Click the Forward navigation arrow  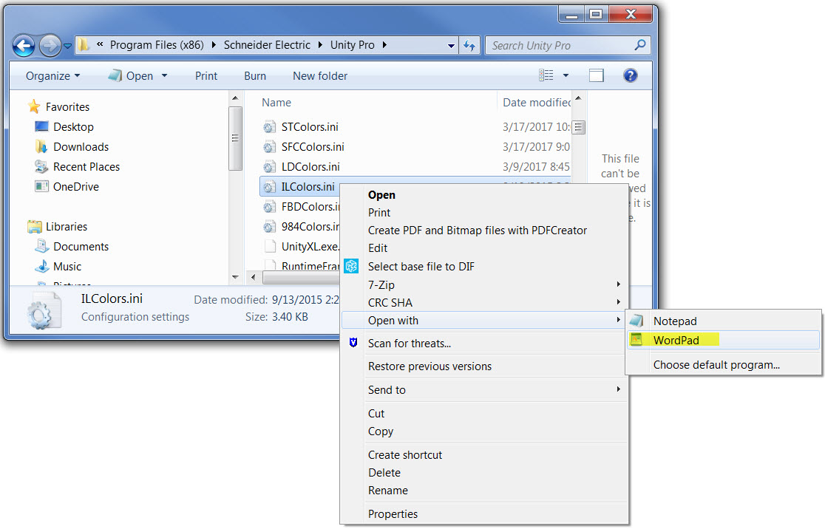50,46
